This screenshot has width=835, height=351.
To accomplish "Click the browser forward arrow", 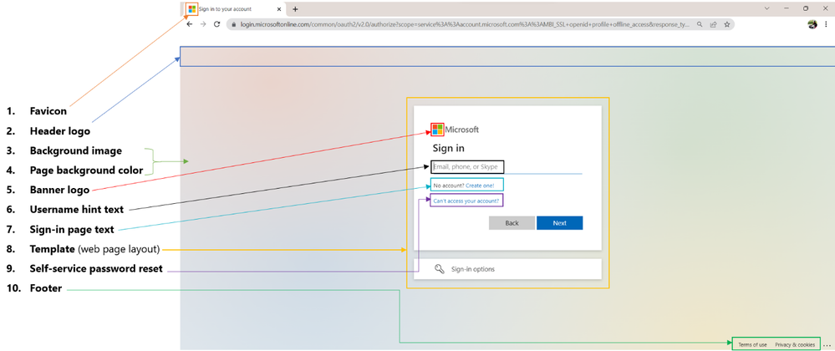I will pyautogui.click(x=203, y=24).
